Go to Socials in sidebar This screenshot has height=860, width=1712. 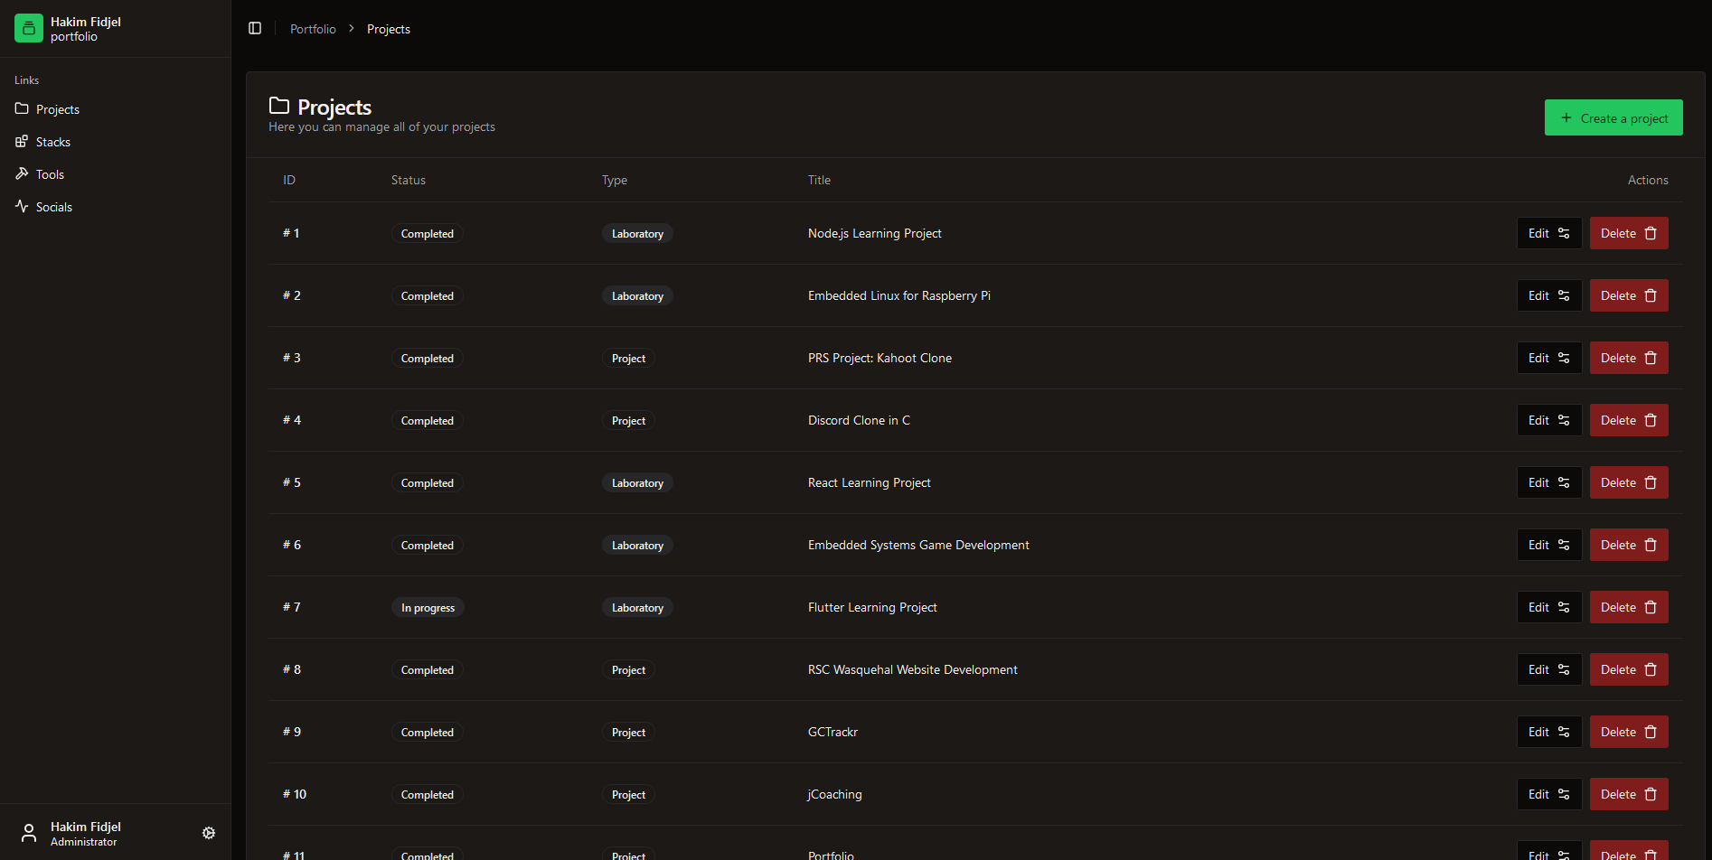coord(53,207)
